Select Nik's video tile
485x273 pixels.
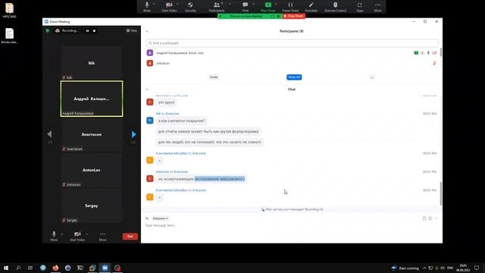(x=92, y=63)
